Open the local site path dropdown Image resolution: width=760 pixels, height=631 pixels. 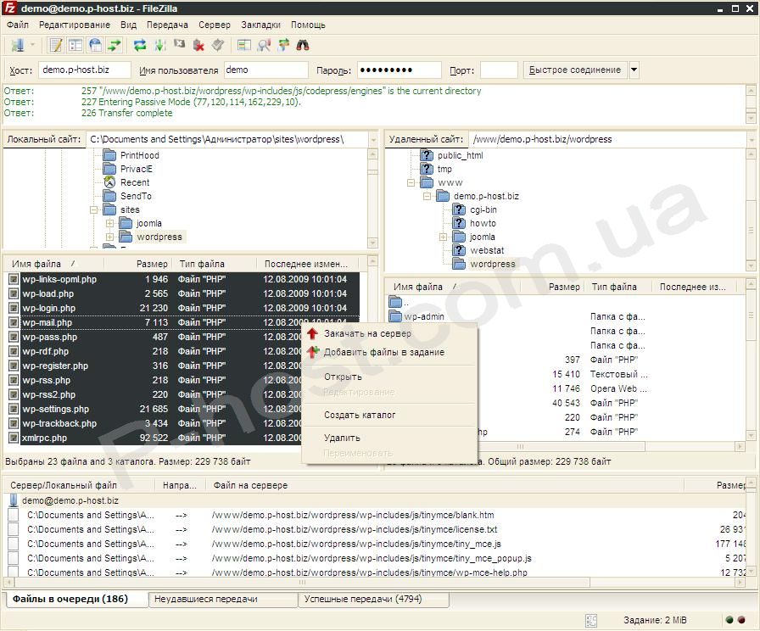click(372, 140)
